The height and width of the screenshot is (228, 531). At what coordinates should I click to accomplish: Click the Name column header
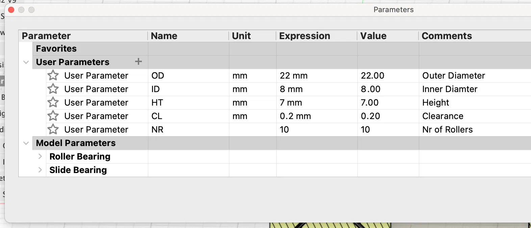(x=164, y=36)
